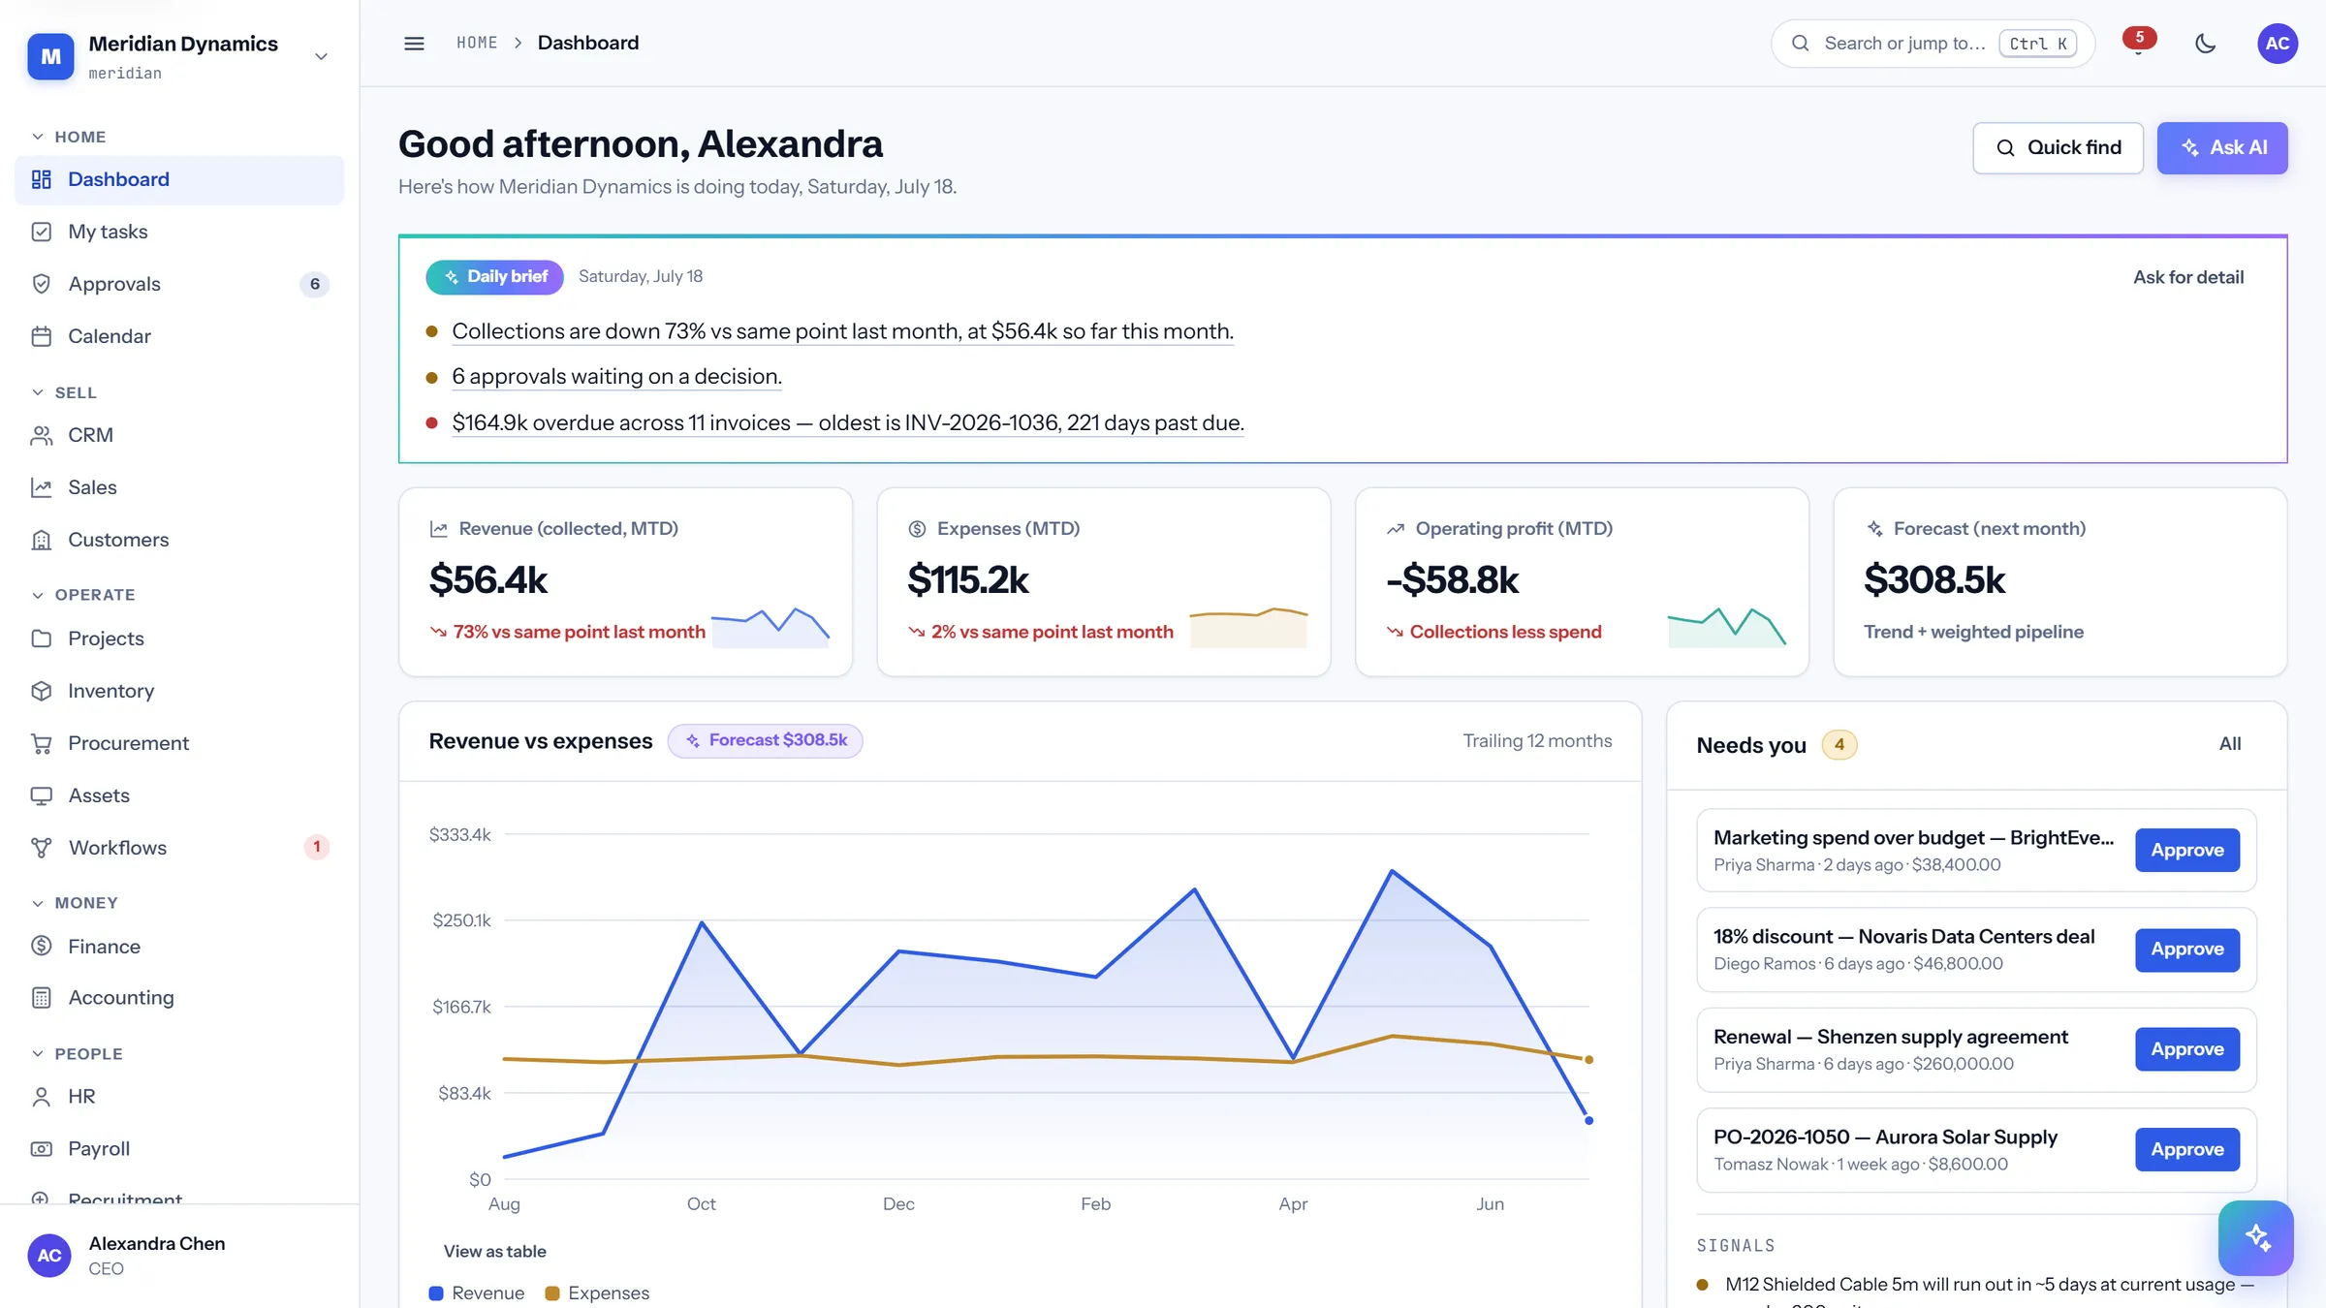The width and height of the screenshot is (2326, 1308).
Task: Click the revenue line endpoint marker
Action: [x=1588, y=1121]
